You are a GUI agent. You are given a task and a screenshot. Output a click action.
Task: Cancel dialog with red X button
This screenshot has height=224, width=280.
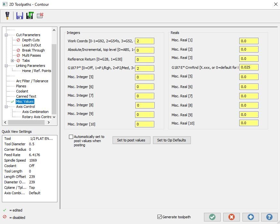[232, 217]
